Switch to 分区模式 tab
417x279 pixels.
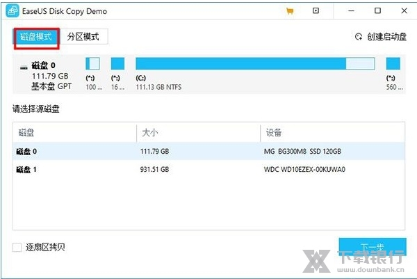pyautogui.click(x=83, y=37)
